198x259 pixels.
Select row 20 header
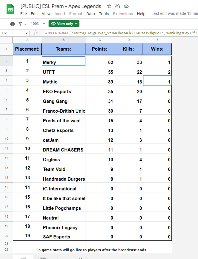[6, 236]
